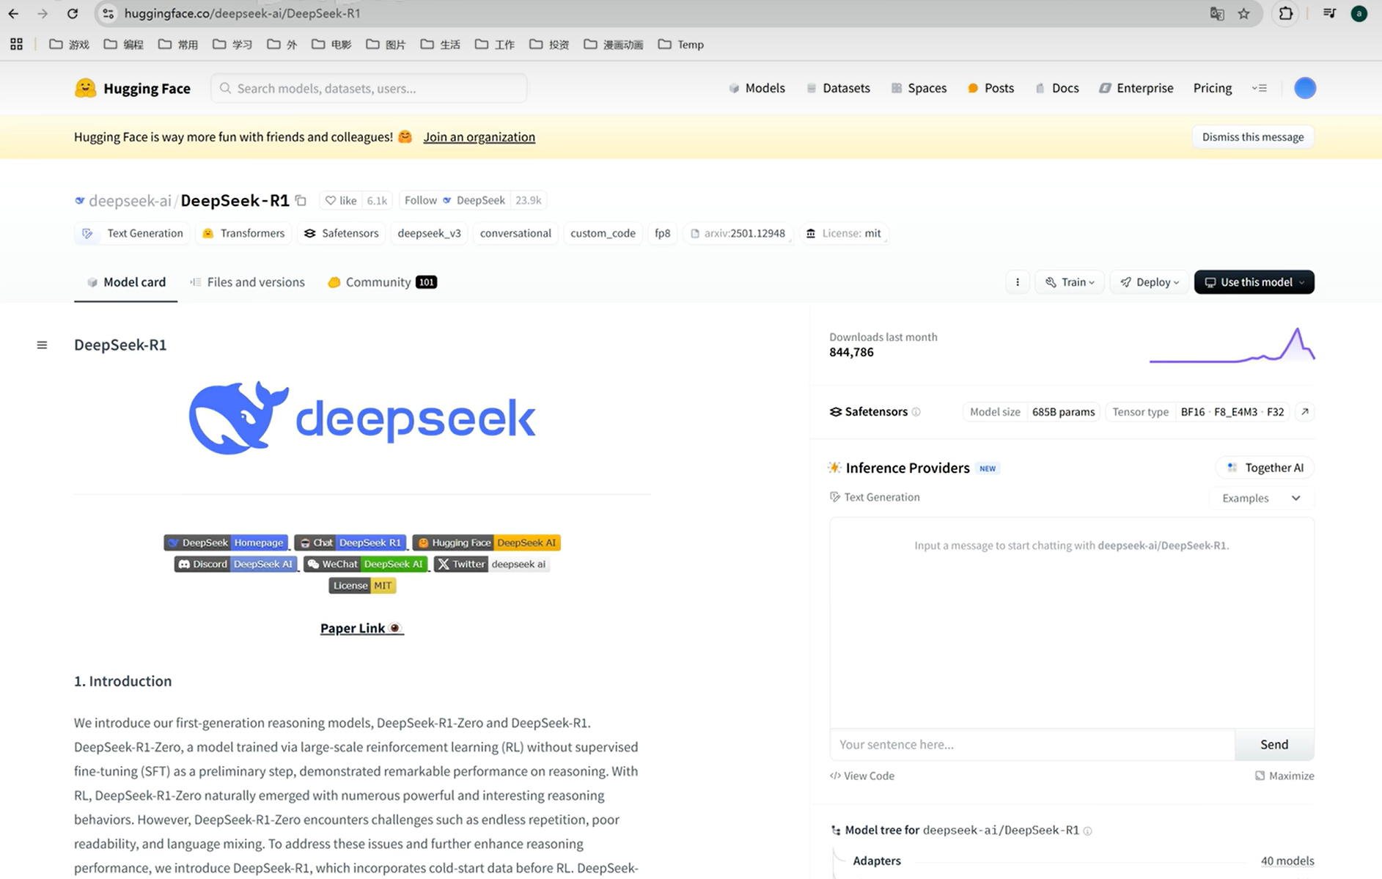Open tensor details arrow icon
The image size is (1382, 879).
pyautogui.click(x=1304, y=412)
